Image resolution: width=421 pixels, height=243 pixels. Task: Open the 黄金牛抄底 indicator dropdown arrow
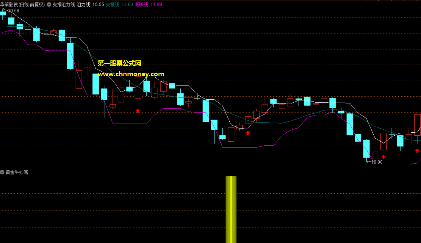pos(2,172)
